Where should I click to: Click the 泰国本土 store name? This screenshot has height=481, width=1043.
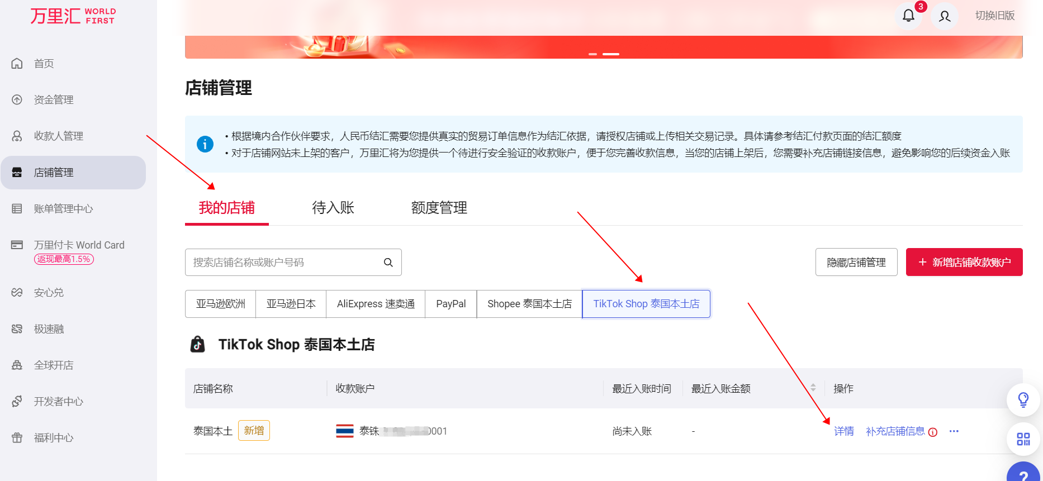pos(213,431)
